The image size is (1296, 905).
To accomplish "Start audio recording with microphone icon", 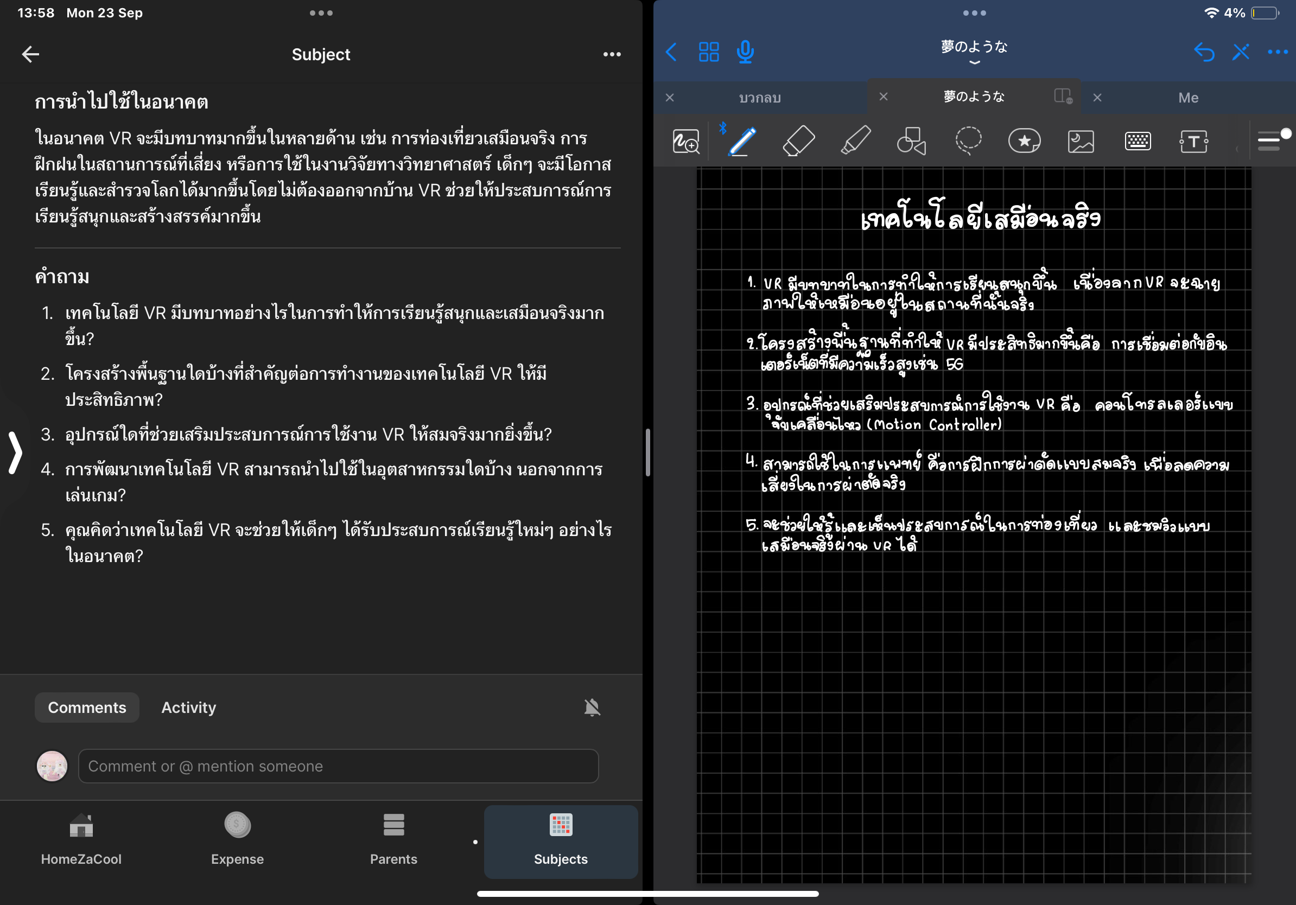I will pyautogui.click(x=745, y=53).
